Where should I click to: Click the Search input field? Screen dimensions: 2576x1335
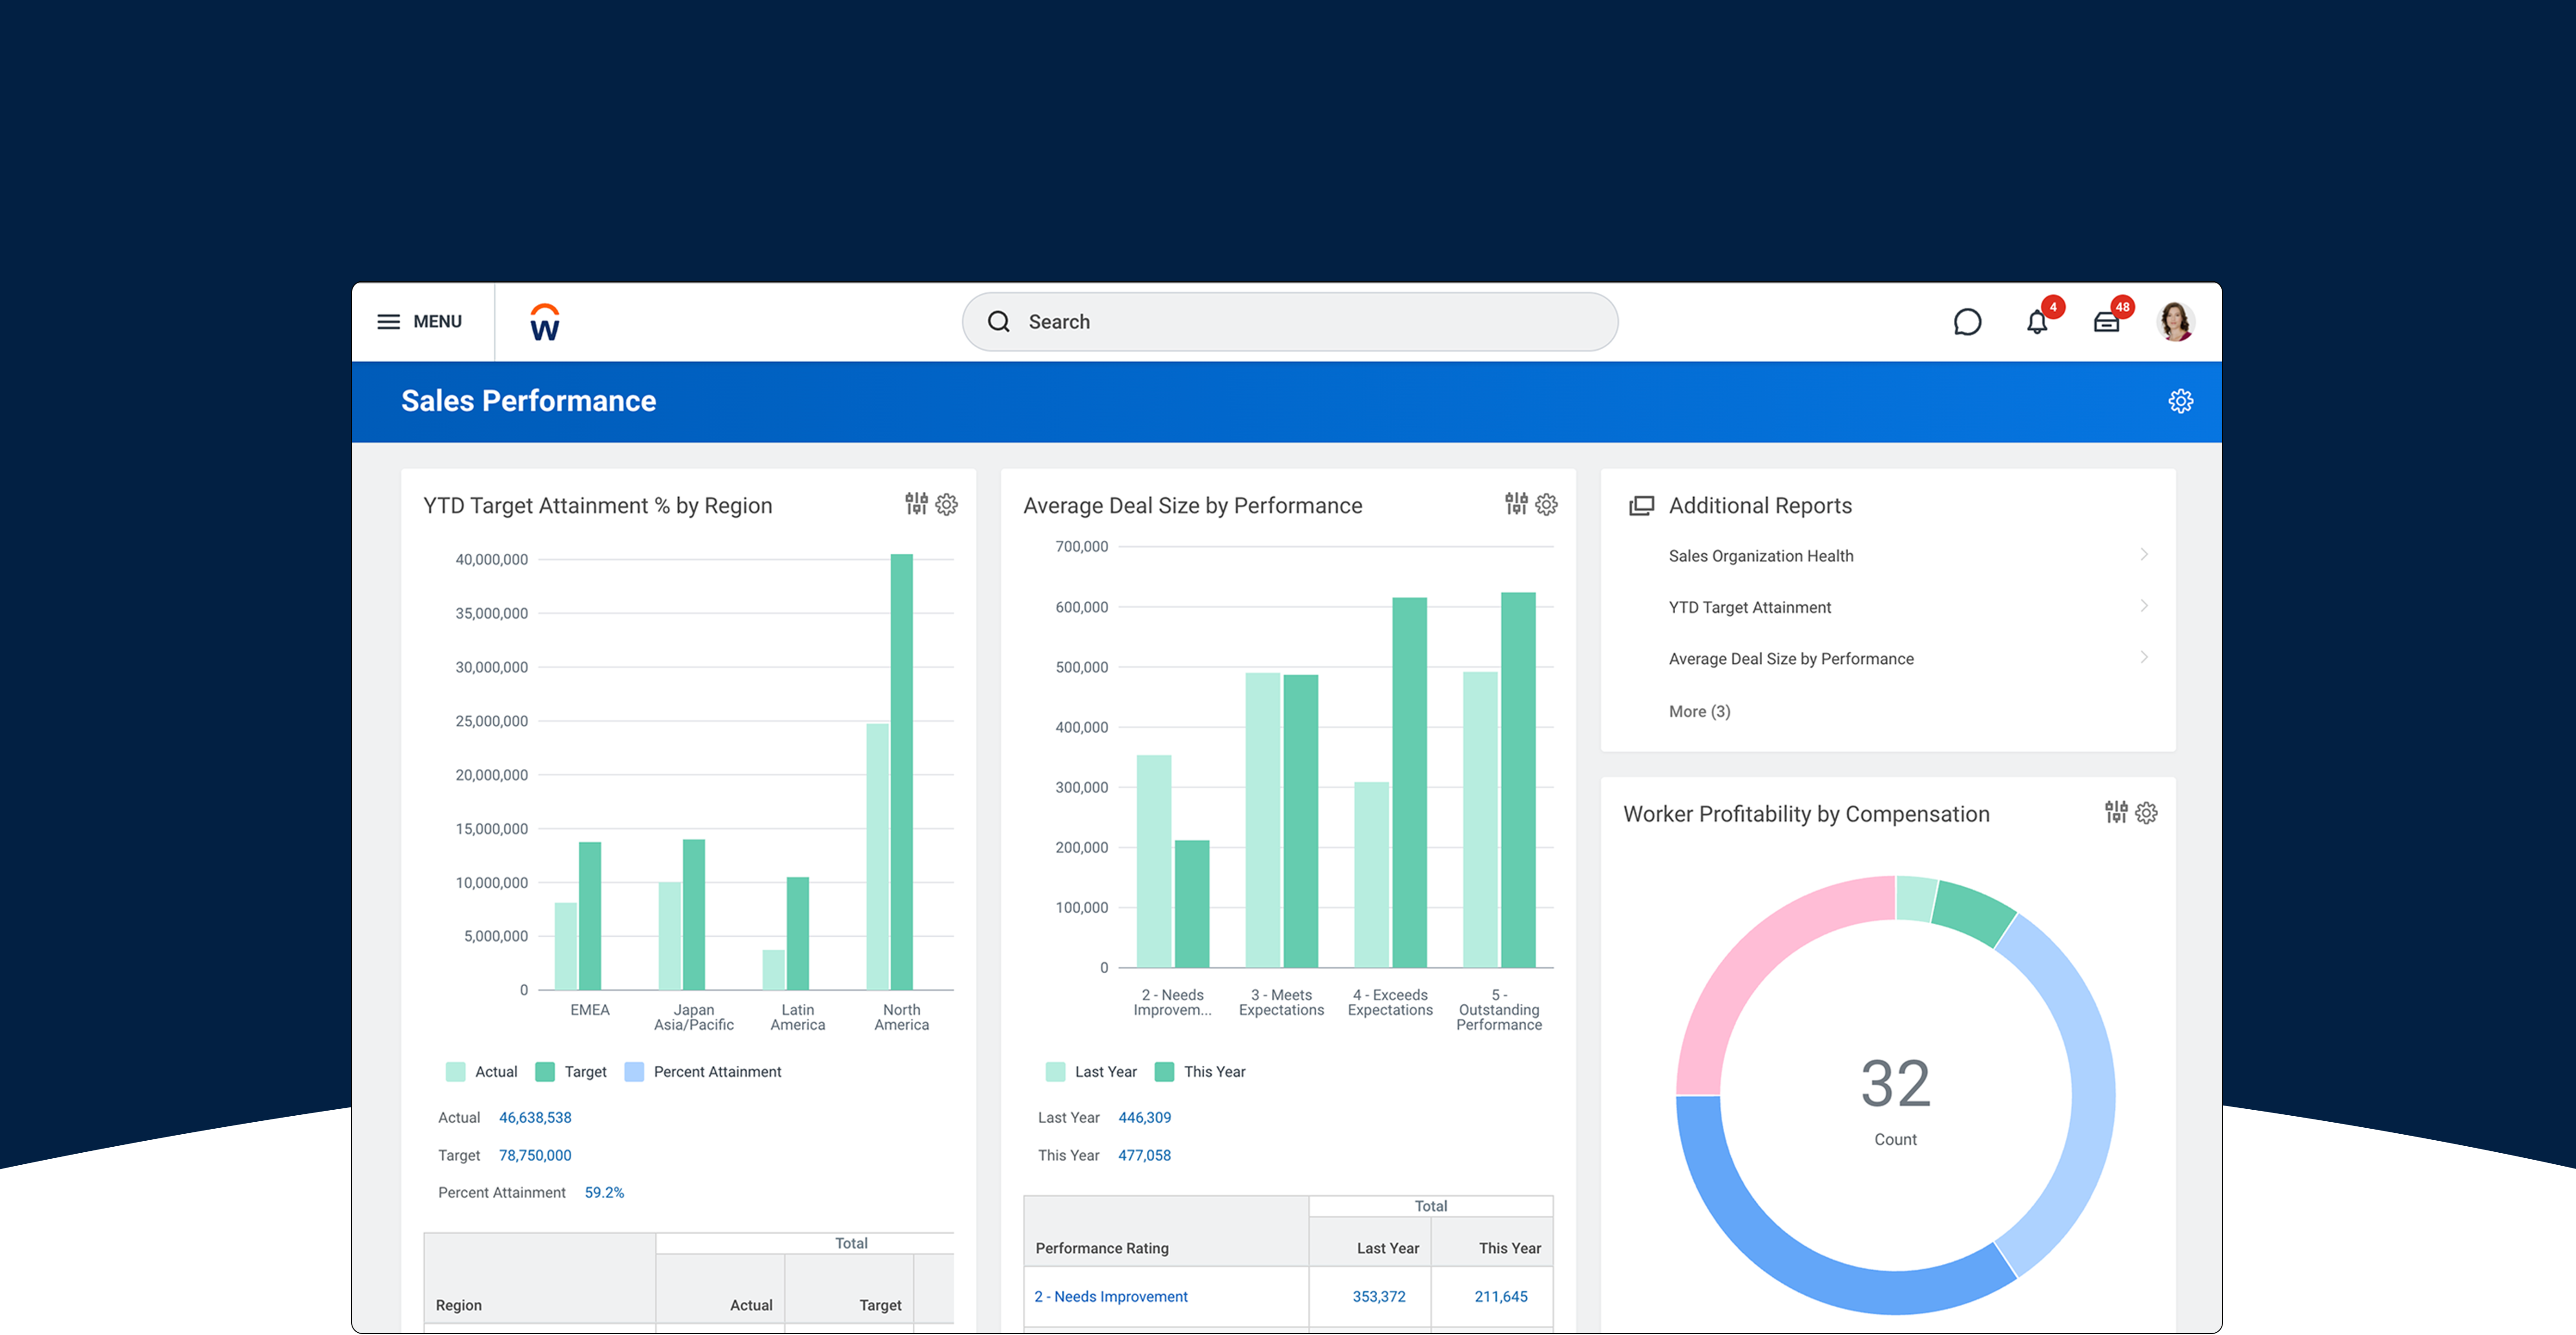(1290, 322)
